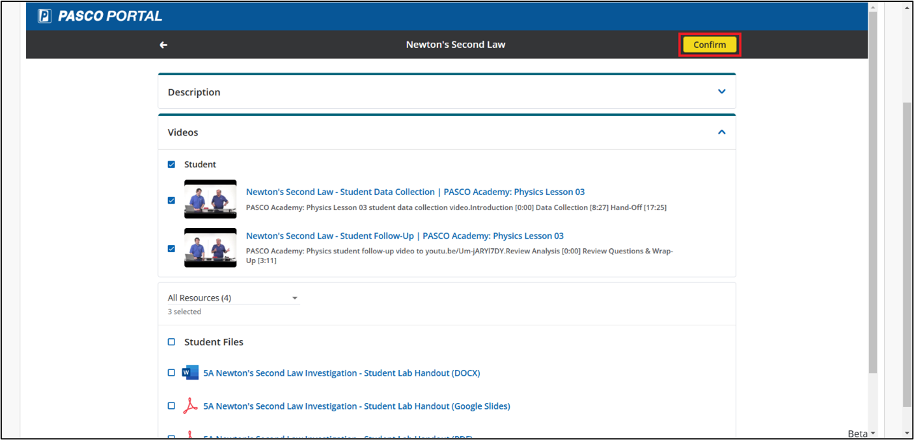Click the PASCO Portal logo icon
Screen dimensions: 914x440
click(x=45, y=16)
